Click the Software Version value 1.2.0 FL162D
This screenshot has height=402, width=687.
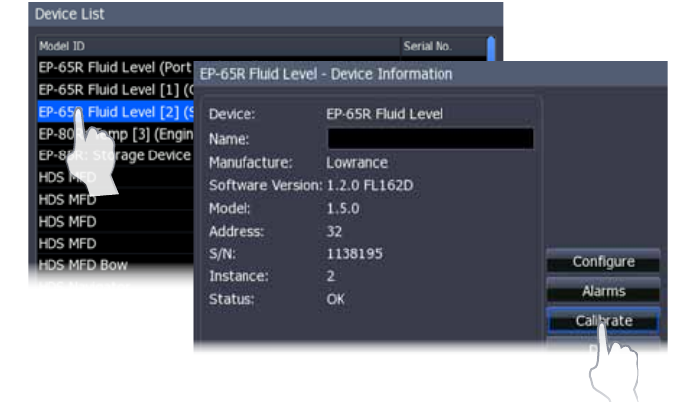point(369,185)
